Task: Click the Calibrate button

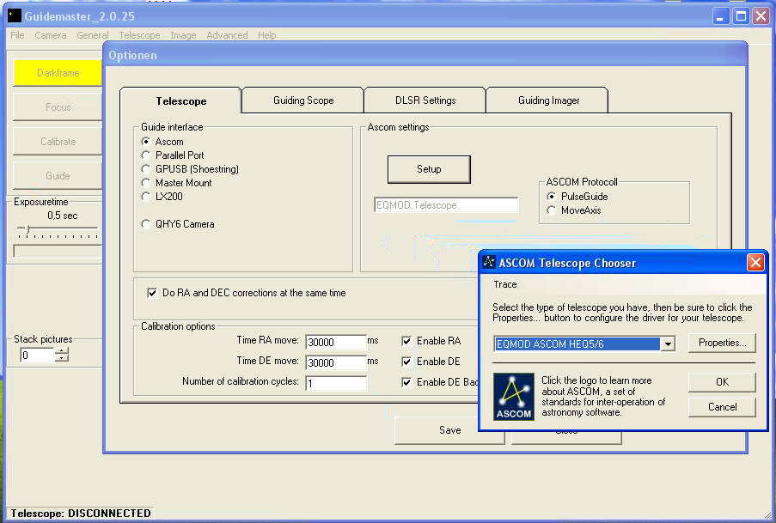Action: coord(58,142)
